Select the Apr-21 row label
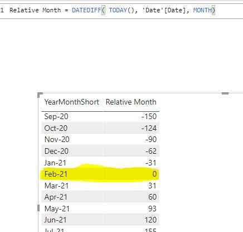The height and width of the screenshot is (232, 243). [56, 197]
